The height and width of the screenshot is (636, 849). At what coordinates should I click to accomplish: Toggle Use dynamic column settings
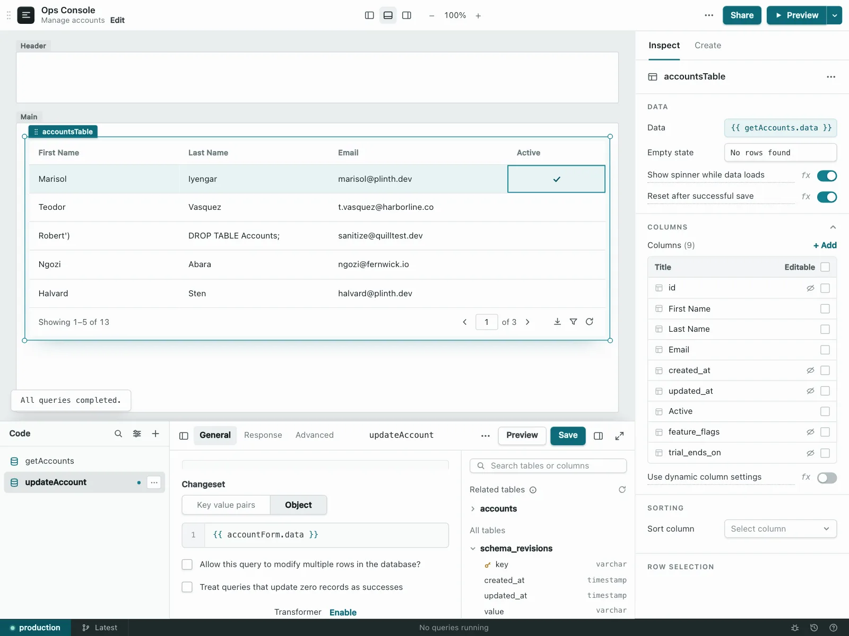pos(827,478)
